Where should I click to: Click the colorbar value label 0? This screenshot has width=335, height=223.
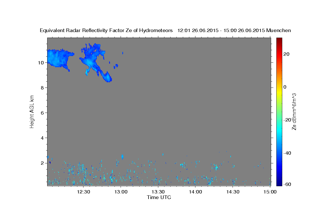click(285, 87)
